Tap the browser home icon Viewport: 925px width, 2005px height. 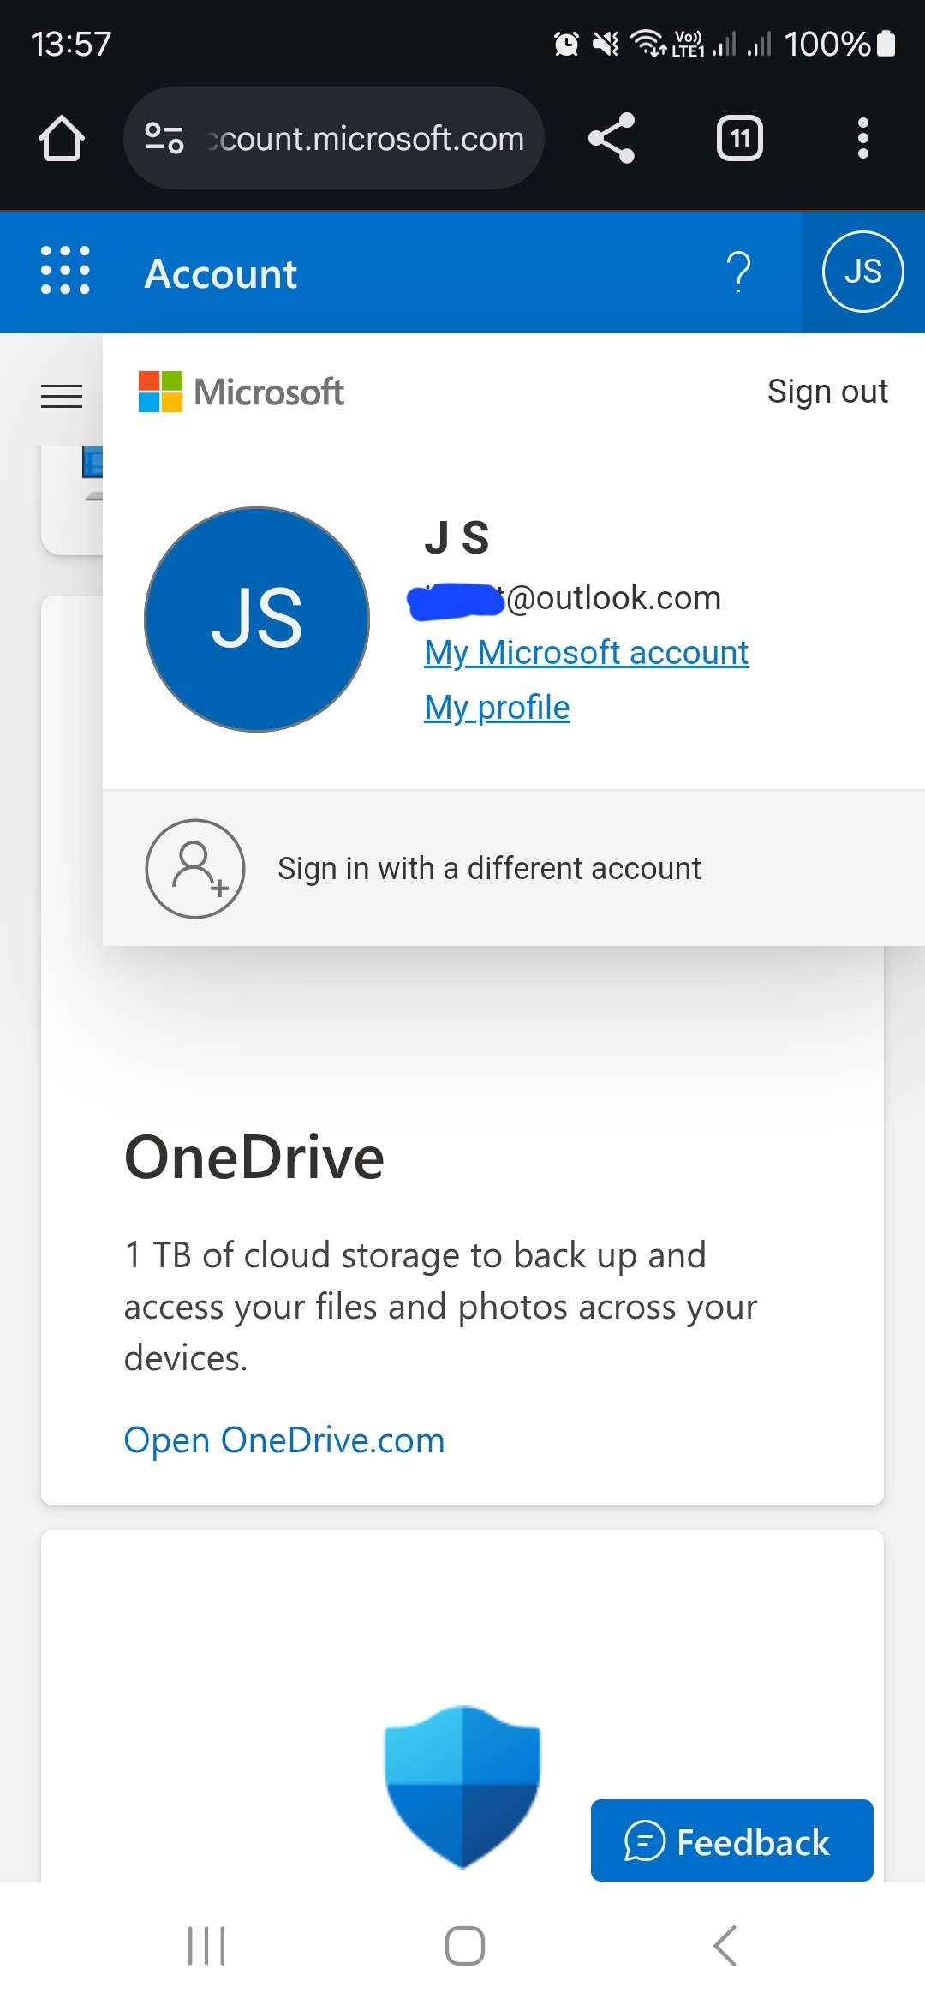pos(62,138)
